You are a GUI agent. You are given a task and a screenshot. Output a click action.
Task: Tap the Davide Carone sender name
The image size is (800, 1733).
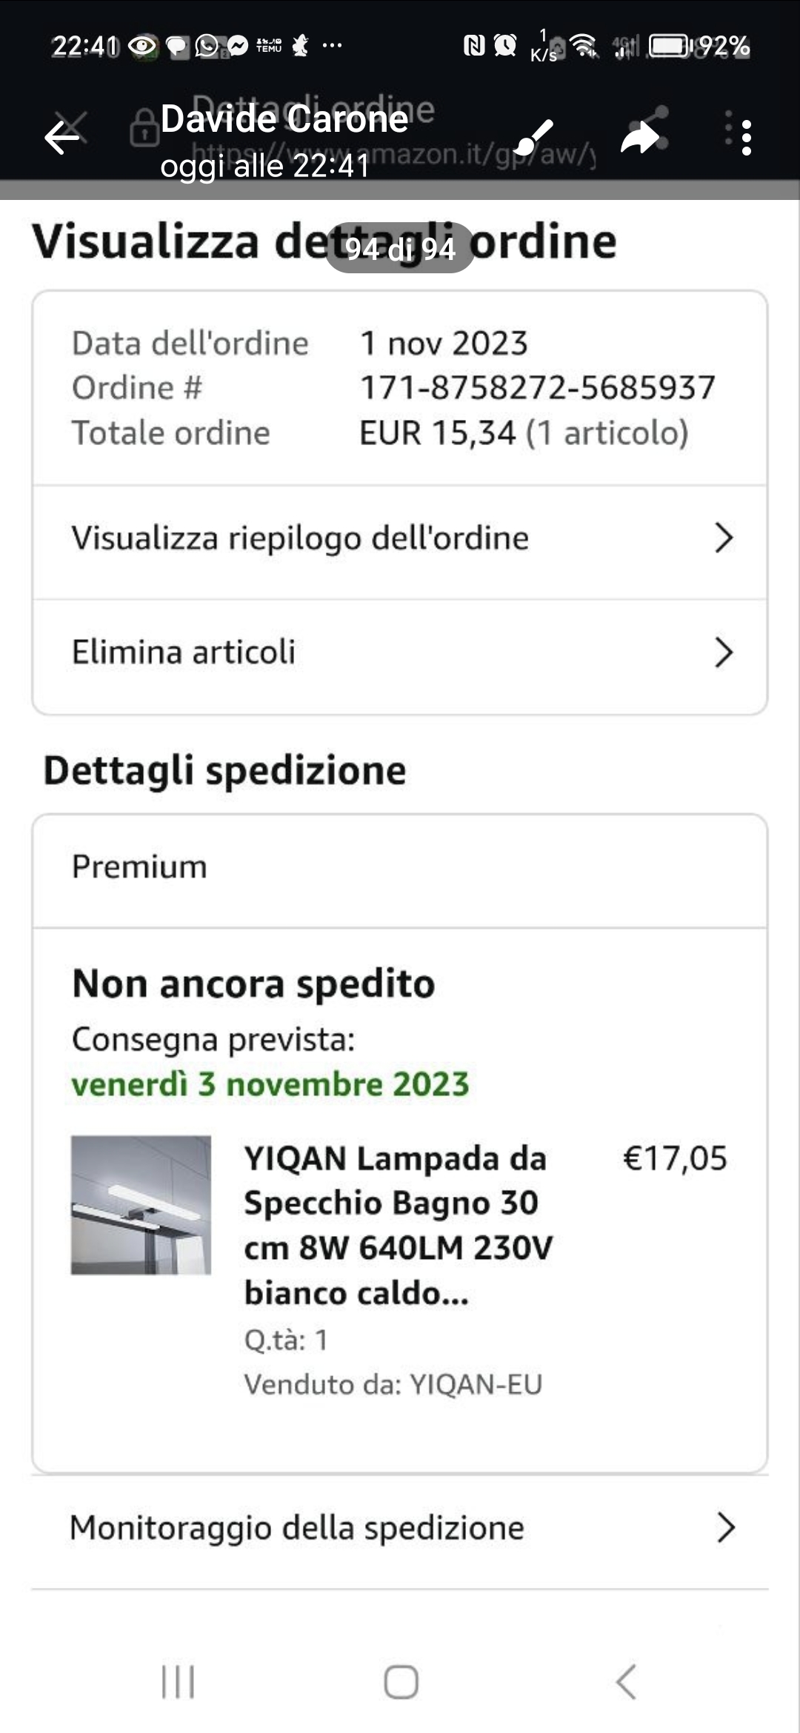[284, 118]
